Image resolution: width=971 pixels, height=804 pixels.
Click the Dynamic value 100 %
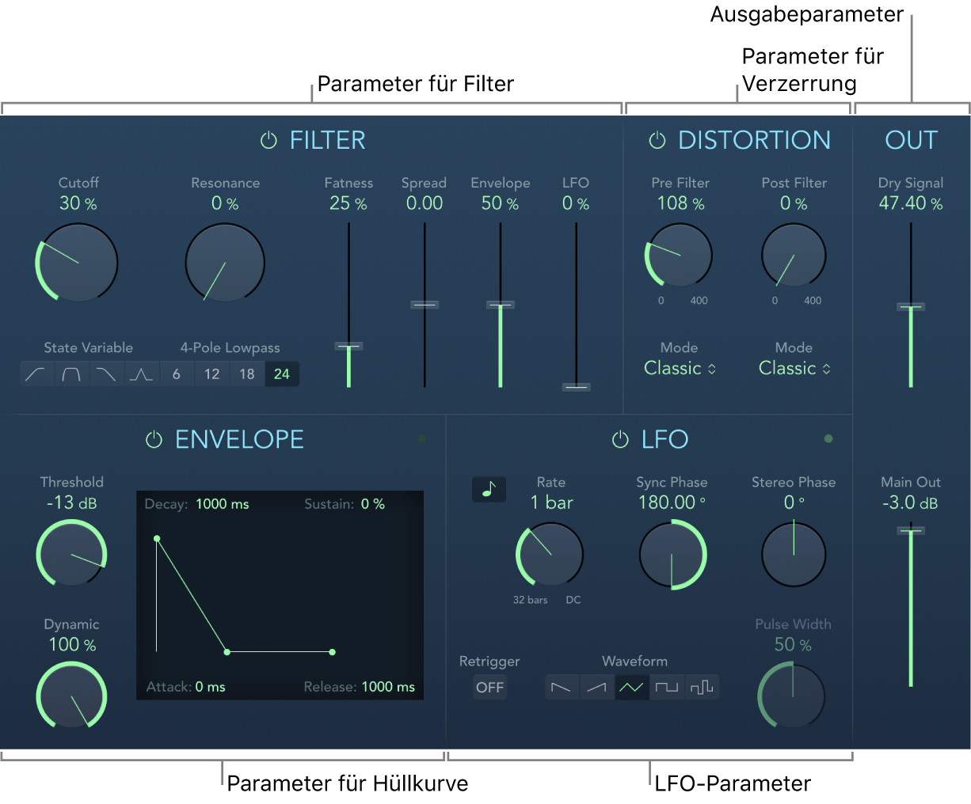72,645
